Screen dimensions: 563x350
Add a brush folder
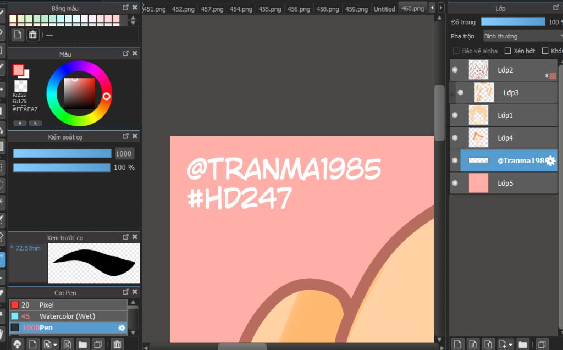pos(82,345)
